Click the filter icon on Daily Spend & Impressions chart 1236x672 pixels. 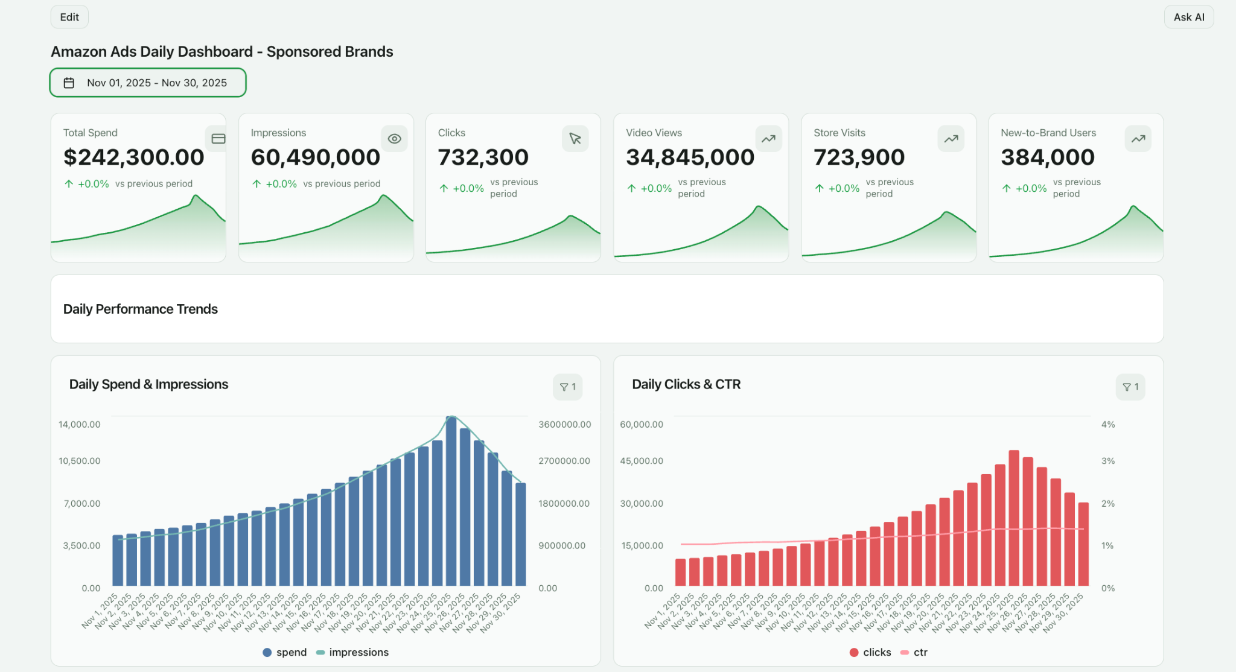pyautogui.click(x=567, y=387)
